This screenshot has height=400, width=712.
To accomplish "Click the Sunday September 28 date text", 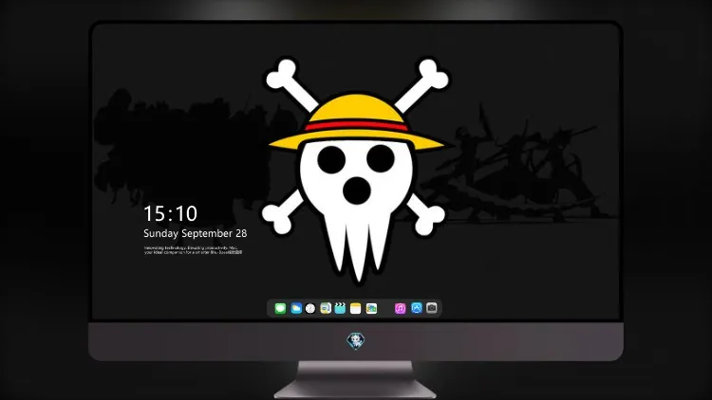I will 196,233.
